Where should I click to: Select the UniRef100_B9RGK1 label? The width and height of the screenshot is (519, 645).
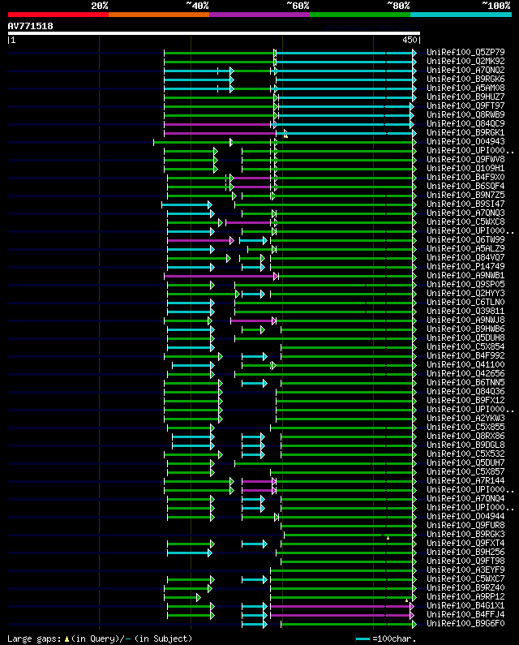[465, 132]
